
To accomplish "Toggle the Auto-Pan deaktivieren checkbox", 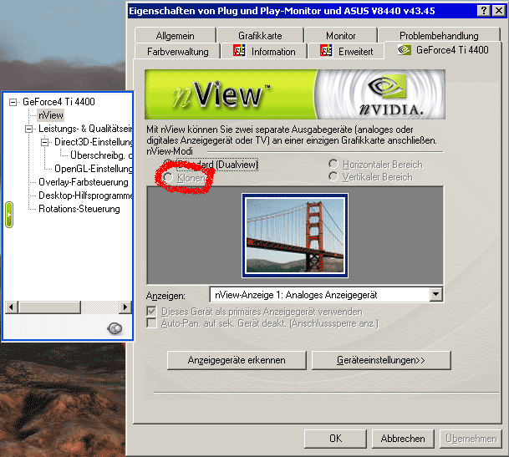I will click(151, 323).
